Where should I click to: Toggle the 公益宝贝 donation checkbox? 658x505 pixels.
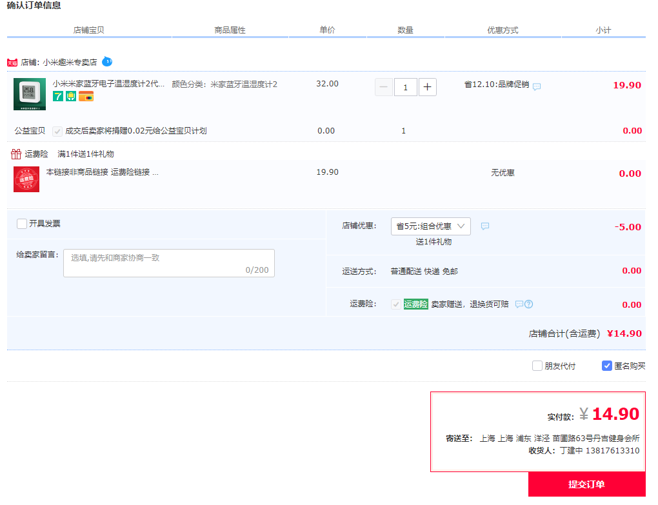click(57, 132)
